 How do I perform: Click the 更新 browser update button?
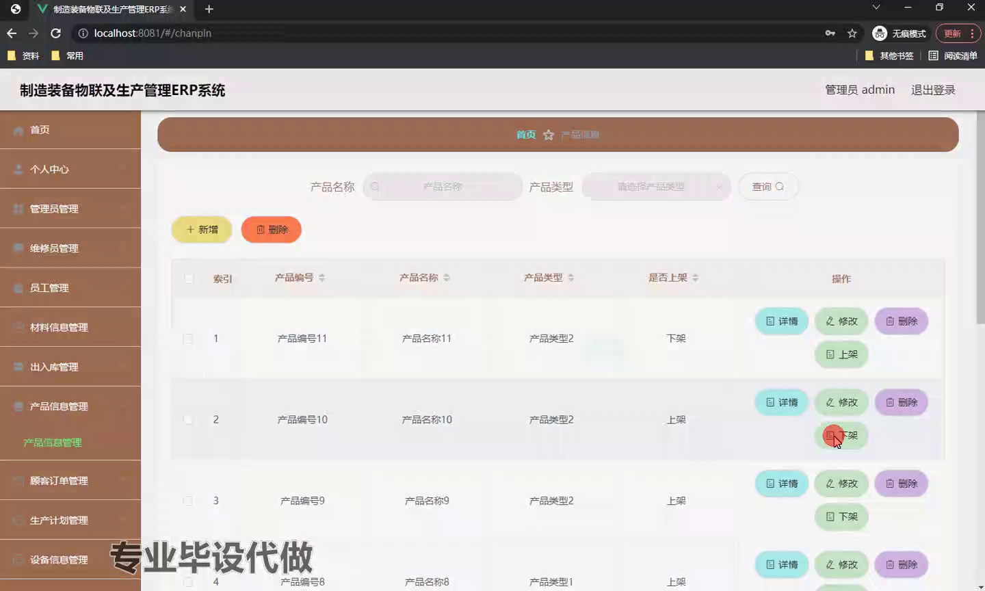point(952,33)
